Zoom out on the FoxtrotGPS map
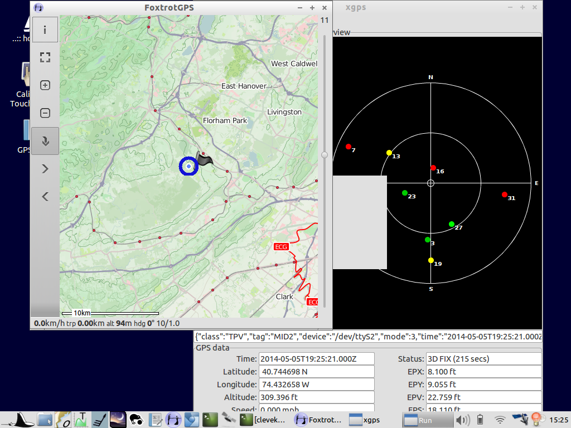 pyautogui.click(x=45, y=113)
